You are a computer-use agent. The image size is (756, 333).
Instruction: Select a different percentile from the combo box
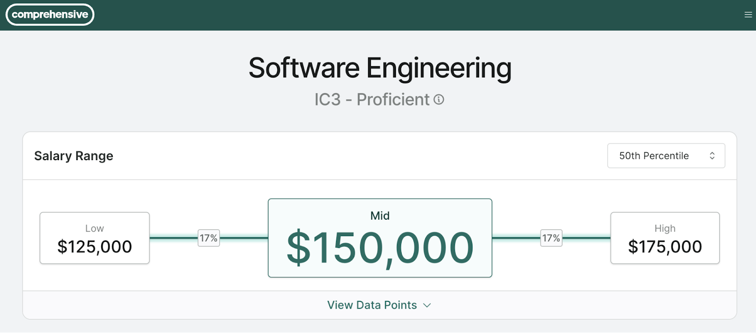pyautogui.click(x=666, y=155)
